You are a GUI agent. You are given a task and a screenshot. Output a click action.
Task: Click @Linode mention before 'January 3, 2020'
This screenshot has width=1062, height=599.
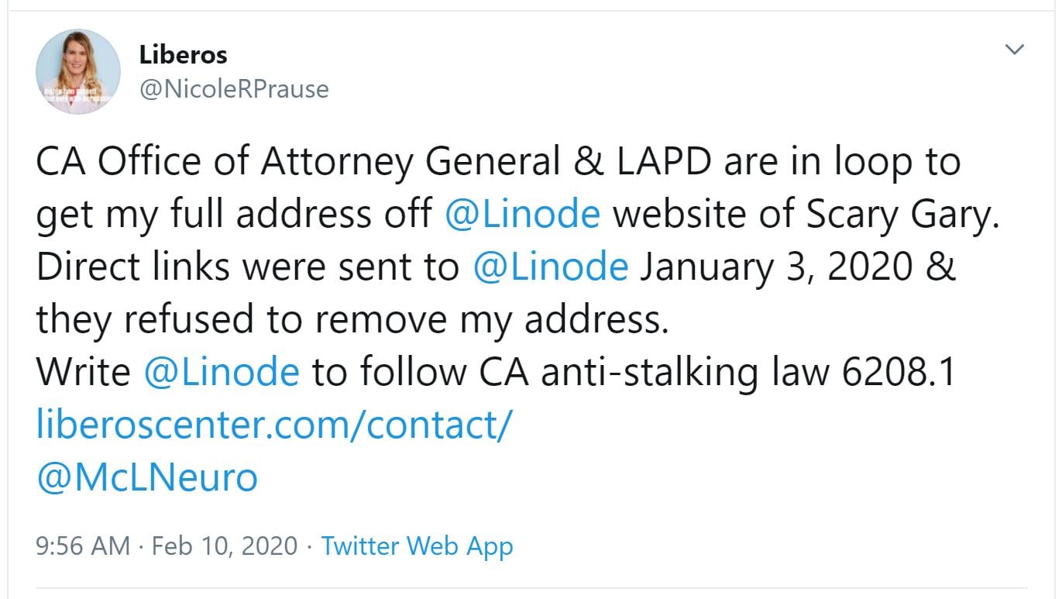click(550, 267)
